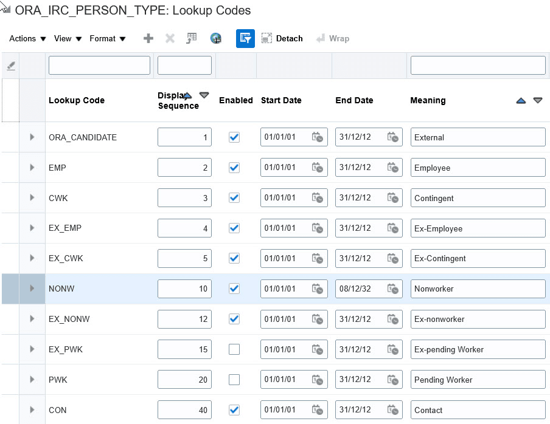Uncheck Enabled for CON row
Viewport: 550px width, 424px height.
[234, 409]
